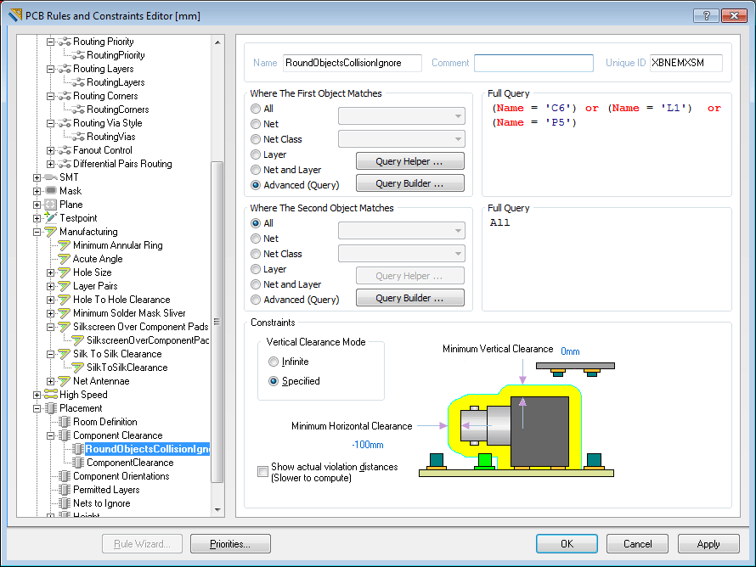The width and height of the screenshot is (756, 567).
Task: Click the Plane category icon
Action: point(50,205)
